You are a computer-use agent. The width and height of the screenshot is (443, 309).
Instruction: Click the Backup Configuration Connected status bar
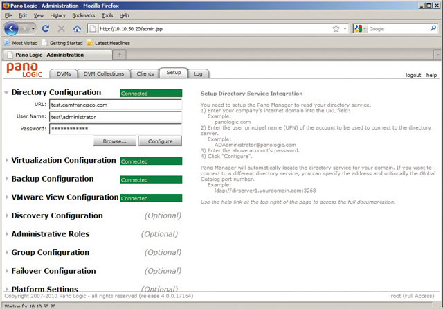point(151,179)
